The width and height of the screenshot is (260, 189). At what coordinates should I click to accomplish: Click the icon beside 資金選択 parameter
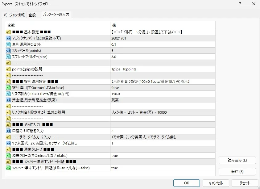click(8, 100)
